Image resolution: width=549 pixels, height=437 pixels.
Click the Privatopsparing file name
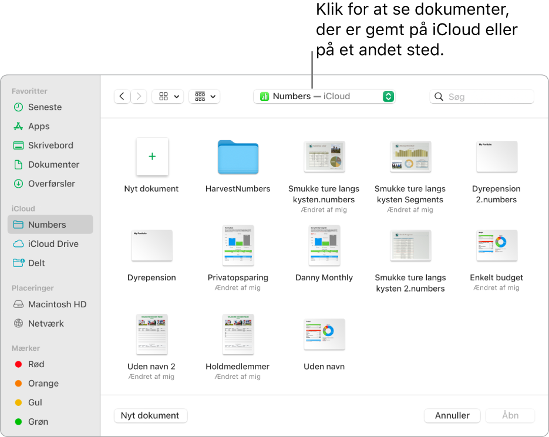[x=238, y=277]
